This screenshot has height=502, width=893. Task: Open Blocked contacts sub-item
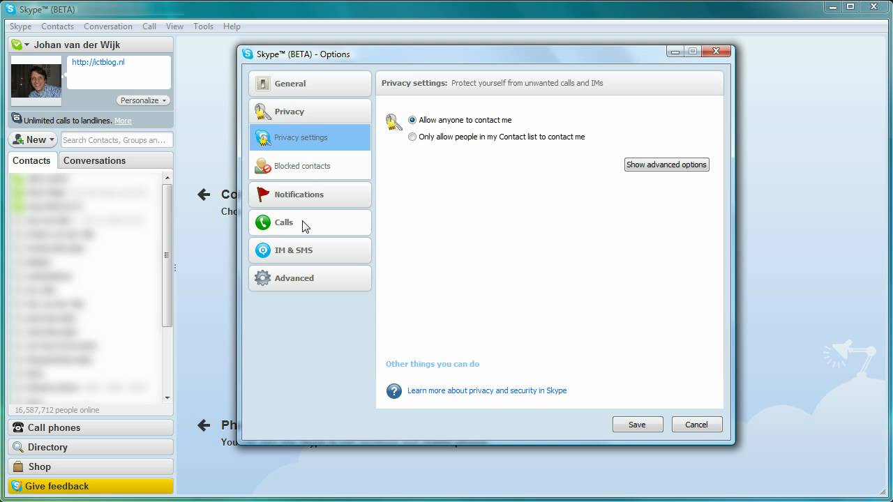click(x=310, y=166)
